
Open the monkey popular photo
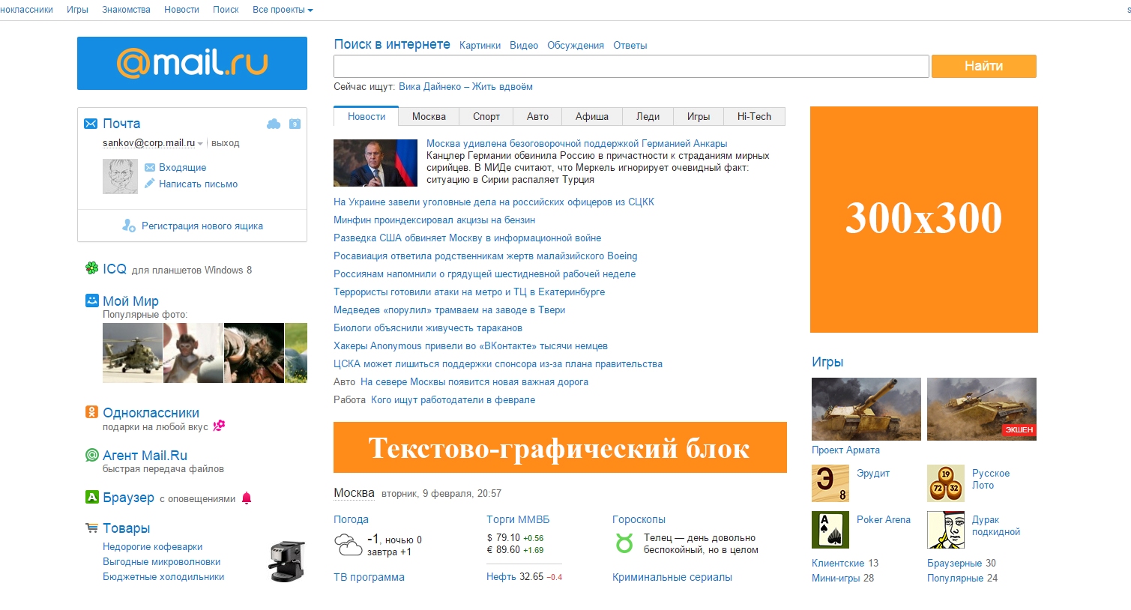(x=193, y=353)
